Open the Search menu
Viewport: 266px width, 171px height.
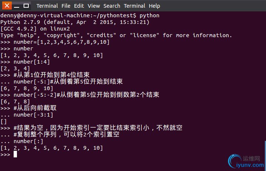click(x=112, y=6)
